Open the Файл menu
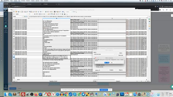The image size is (173, 97). pyautogui.click(x=11, y=1)
